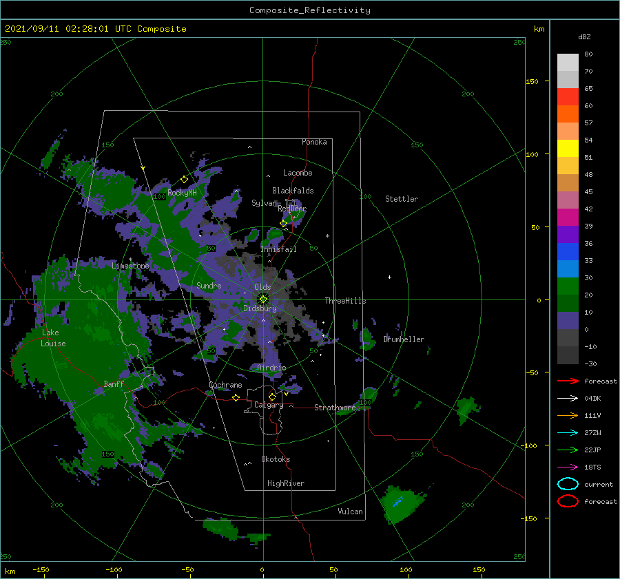Click the 39 dBZ purple swatch

pyautogui.click(x=568, y=234)
